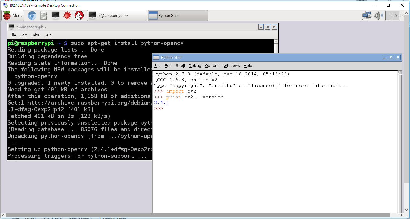410x219 pixels.
Task: Open the Windows menu in Python Shell
Action: pyautogui.click(x=231, y=65)
